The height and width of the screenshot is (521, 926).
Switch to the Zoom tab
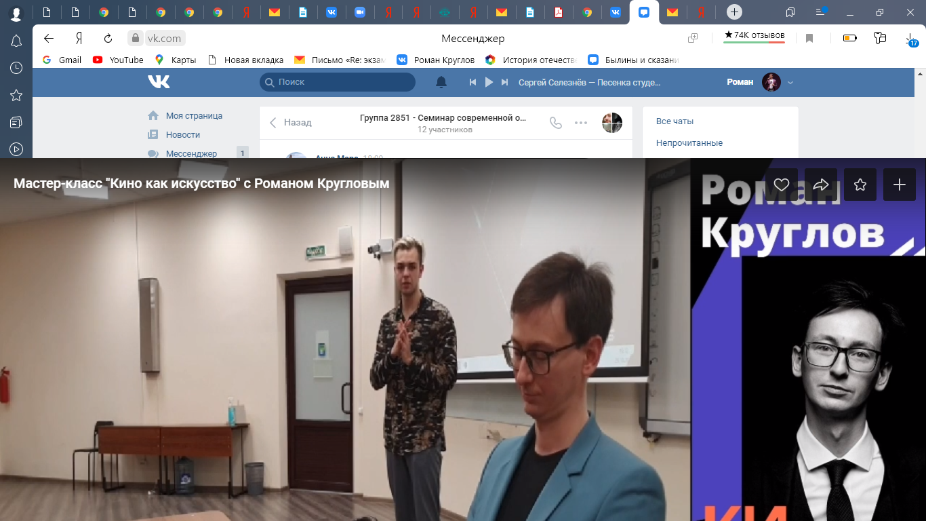(359, 12)
